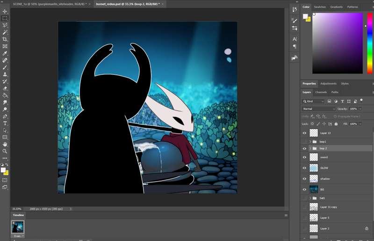374x241 pixels.
Task: Hide the sword layer
Action: (x=304, y=157)
